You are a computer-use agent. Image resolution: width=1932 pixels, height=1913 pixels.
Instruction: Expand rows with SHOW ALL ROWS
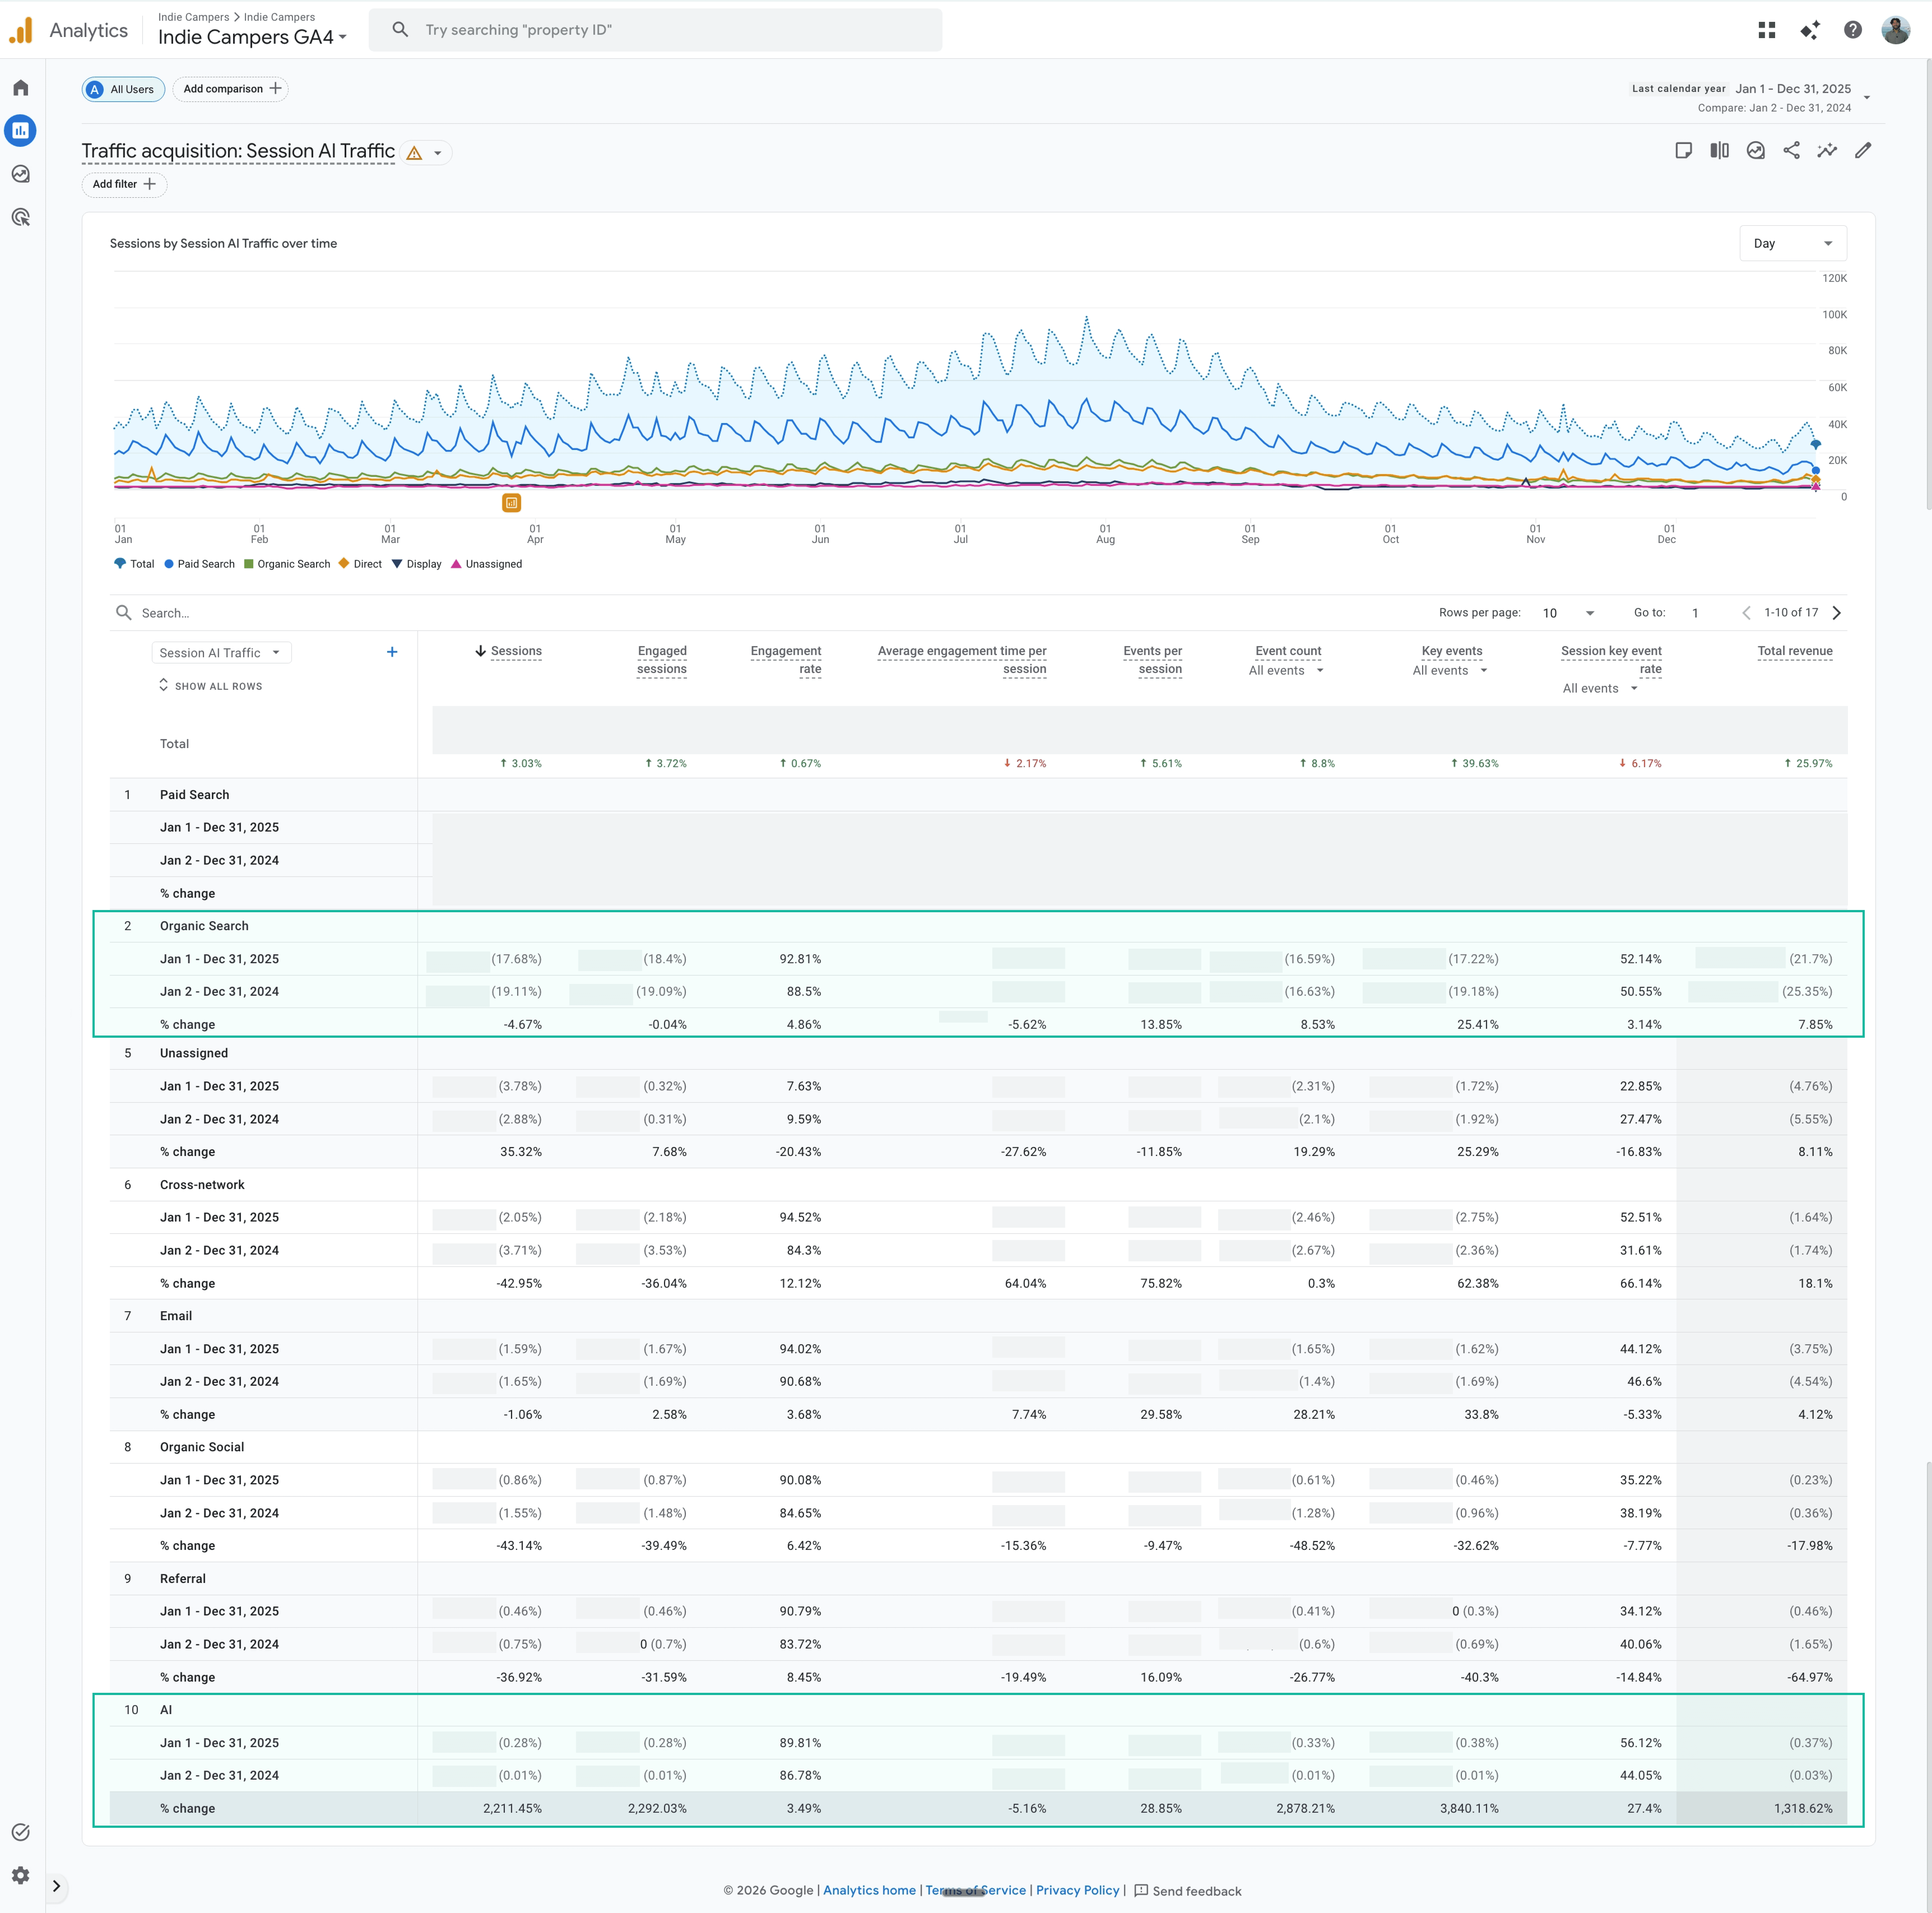click(x=211, y=686)
